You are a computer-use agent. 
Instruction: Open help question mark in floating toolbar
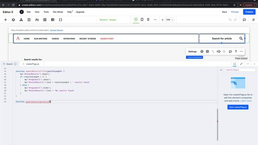pyautogui.click(x=236, y=52)
